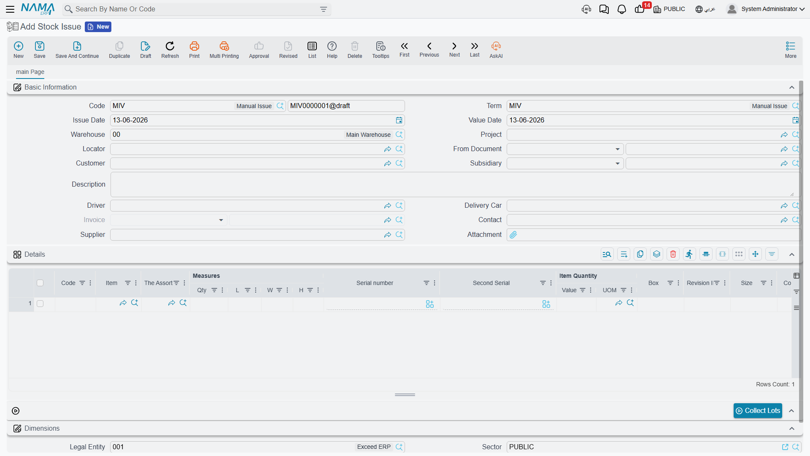
Task: Open the grid columns chooser icon
Action: (796, 276)
